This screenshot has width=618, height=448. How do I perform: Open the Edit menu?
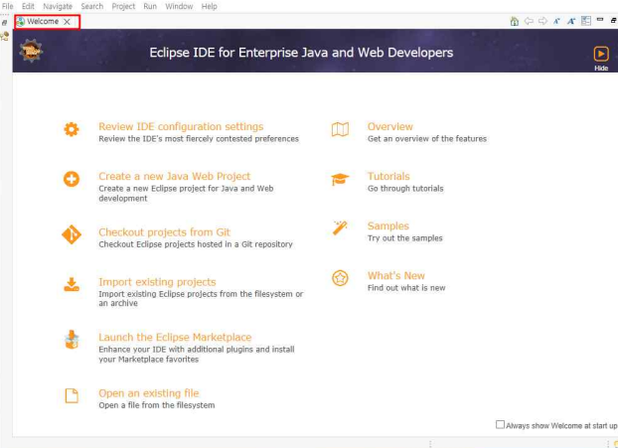click(28, 6)
